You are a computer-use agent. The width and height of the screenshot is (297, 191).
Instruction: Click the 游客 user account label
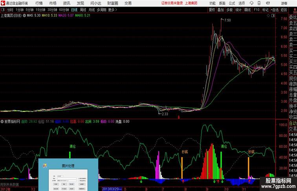(x=284, y=3)
